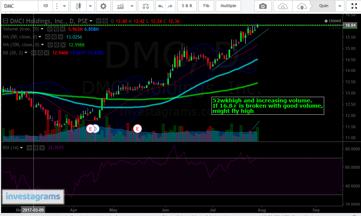Save chart layout with cloud upload icon
Viewport: 361px width, 216px height.
[302, 6]
